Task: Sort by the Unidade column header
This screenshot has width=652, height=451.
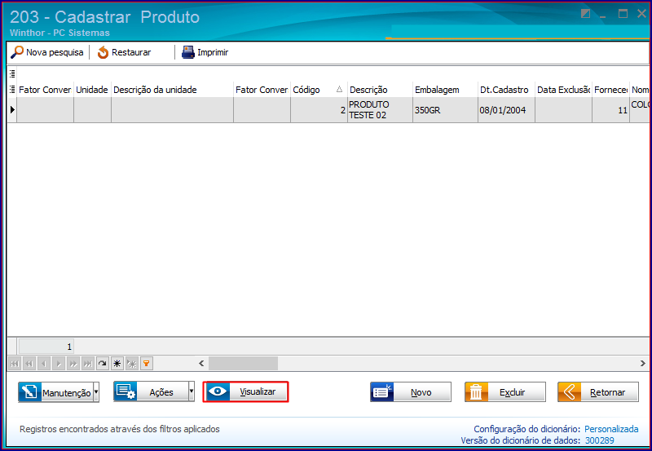Action: 92,90
